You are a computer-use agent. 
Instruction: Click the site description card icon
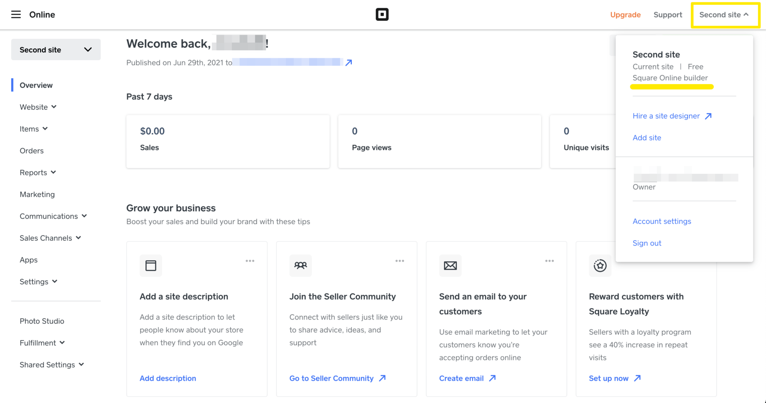coord(150,265)
